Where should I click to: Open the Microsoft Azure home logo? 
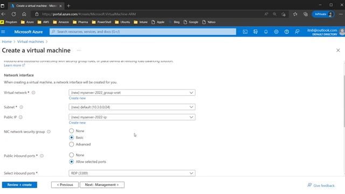tap(29, 32)
